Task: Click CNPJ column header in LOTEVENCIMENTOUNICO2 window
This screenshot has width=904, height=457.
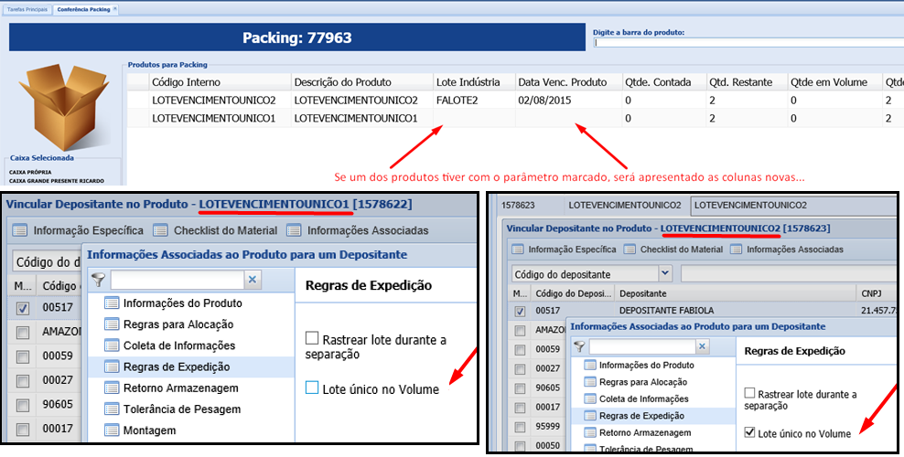Action: pos(877,293)
